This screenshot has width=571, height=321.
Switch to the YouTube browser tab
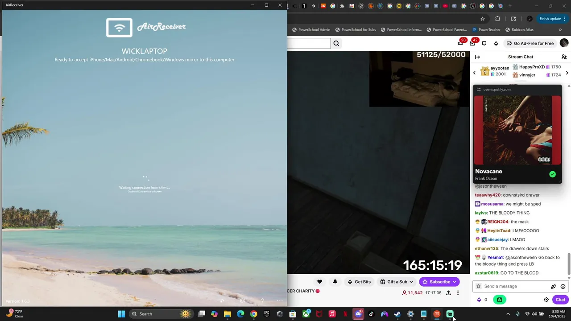coord(445,6)
